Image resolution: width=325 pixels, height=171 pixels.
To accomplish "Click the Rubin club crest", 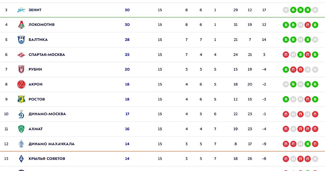I will coord(21,69).
